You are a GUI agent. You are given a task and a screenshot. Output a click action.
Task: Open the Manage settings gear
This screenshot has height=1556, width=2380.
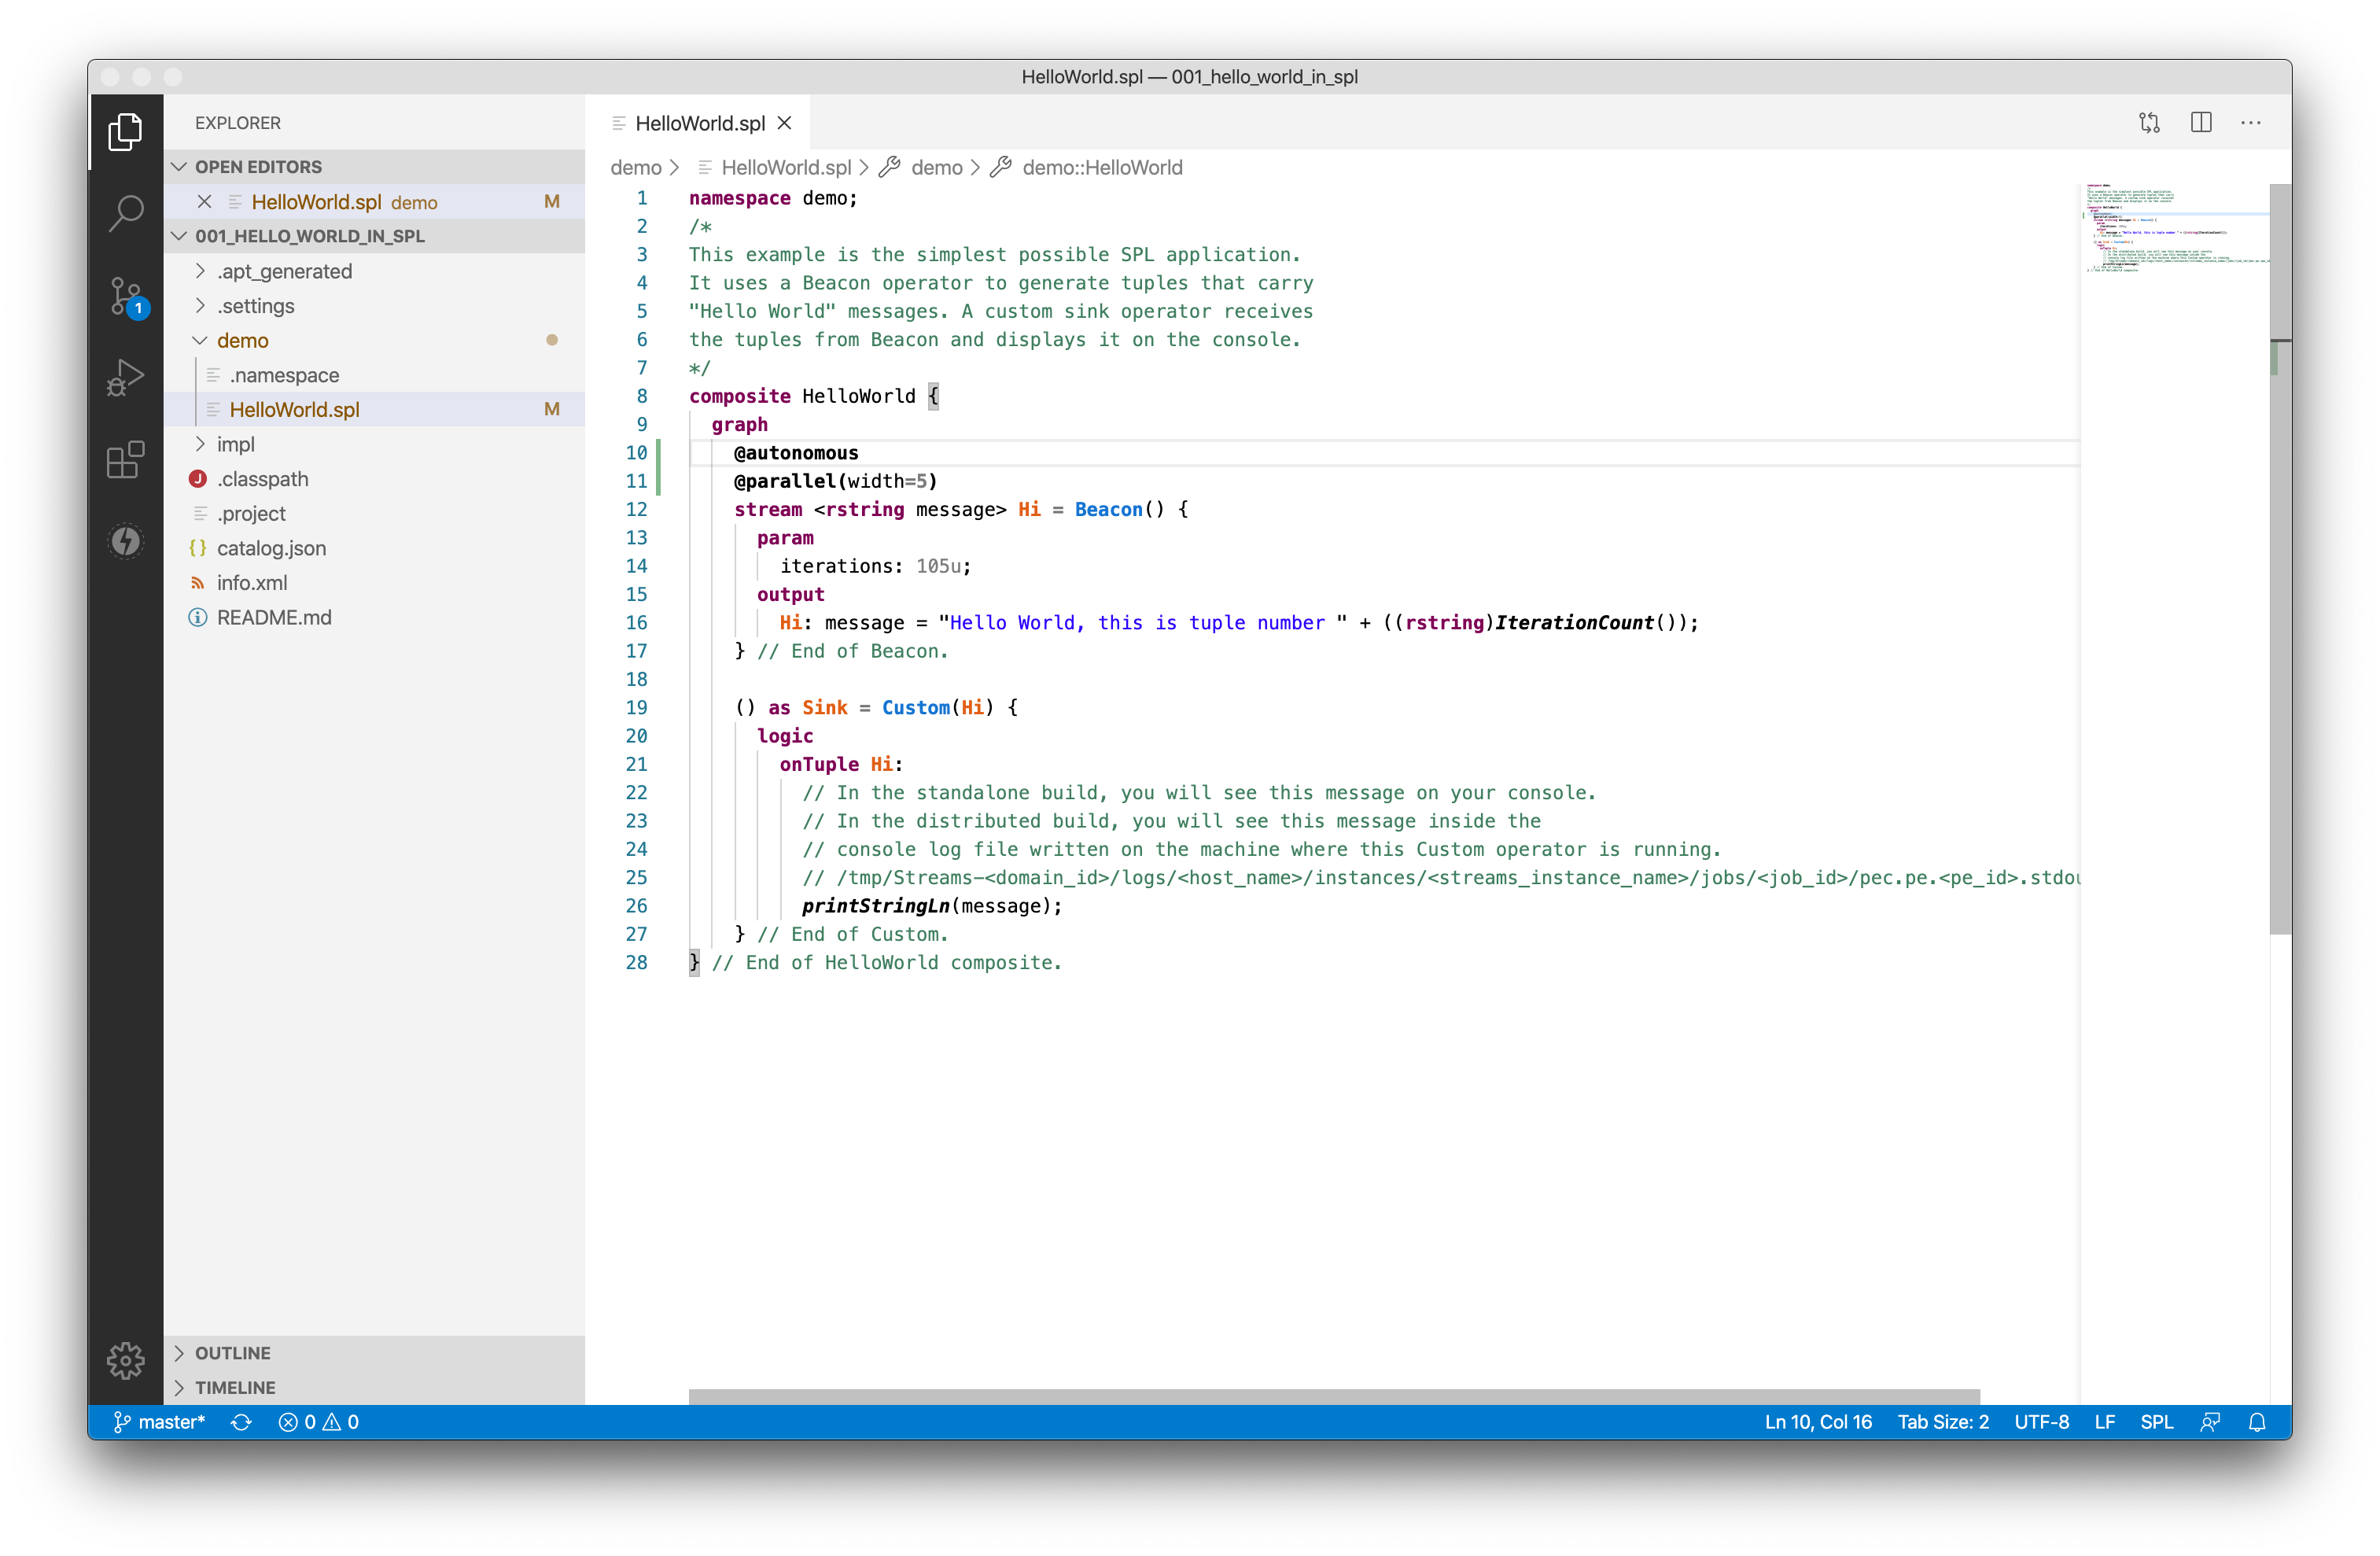coord(125,1360)
